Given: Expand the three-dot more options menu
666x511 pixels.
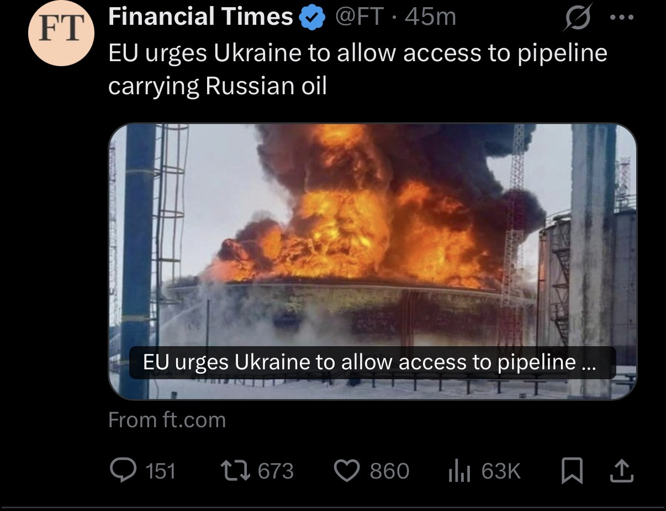Looking at the screenshot, I should 622,17.
